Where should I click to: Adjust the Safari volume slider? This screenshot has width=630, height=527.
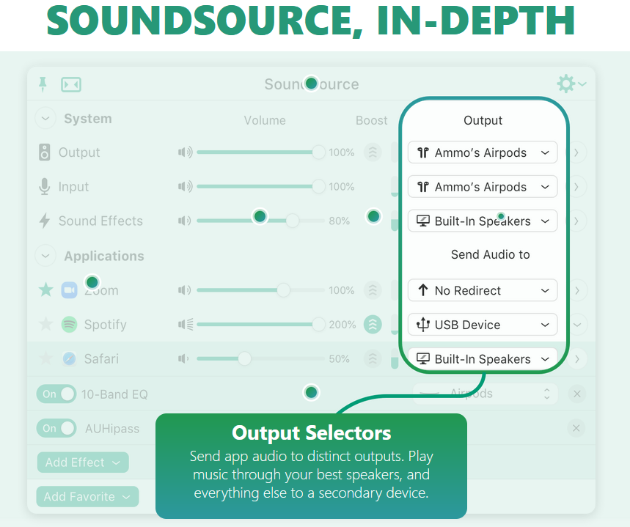261,358
